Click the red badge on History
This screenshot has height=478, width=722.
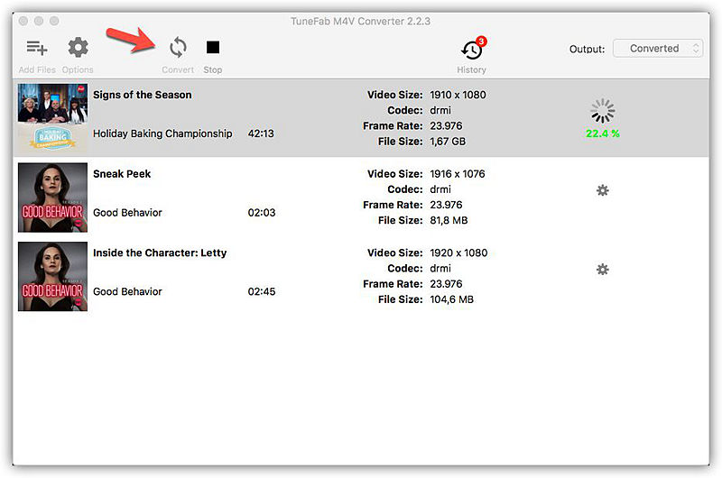(481, 41)
